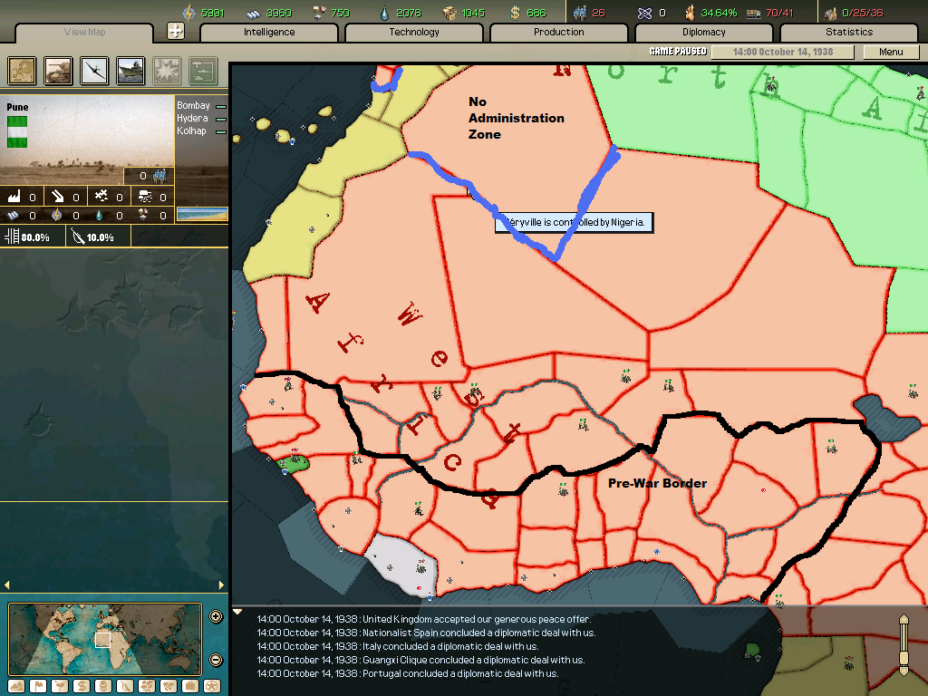Switch to region map mode
Viewport: 928px width, 696px height.
pyautogui.click(x=147, y=686)
